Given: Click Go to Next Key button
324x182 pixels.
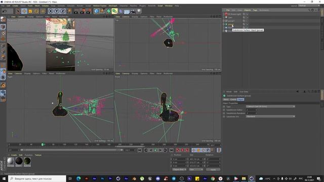Looking at the screenshot, I should [165, 150].
